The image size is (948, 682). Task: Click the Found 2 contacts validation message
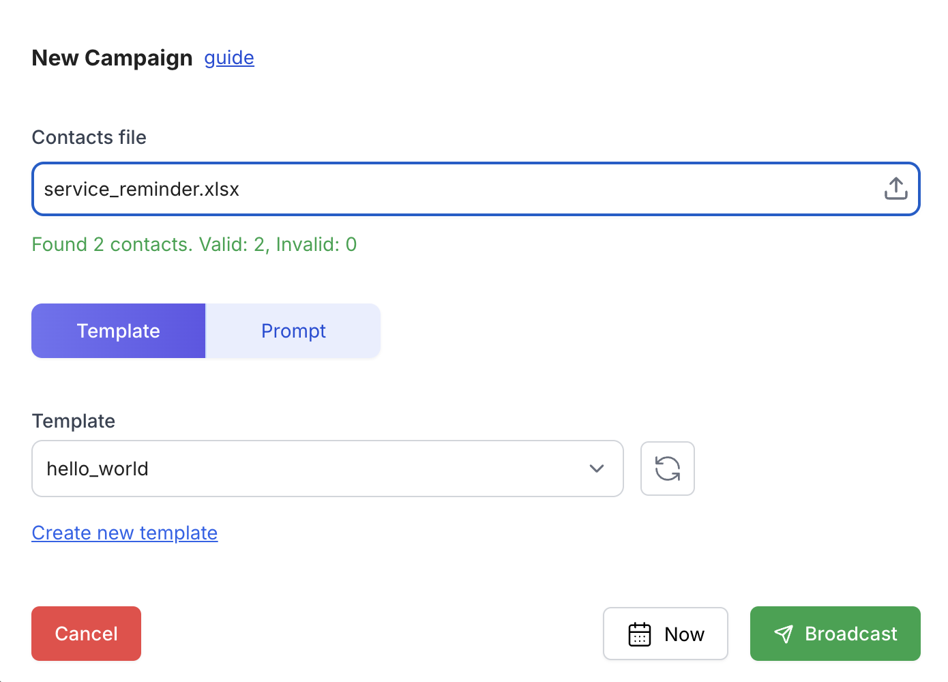[194, 244]
